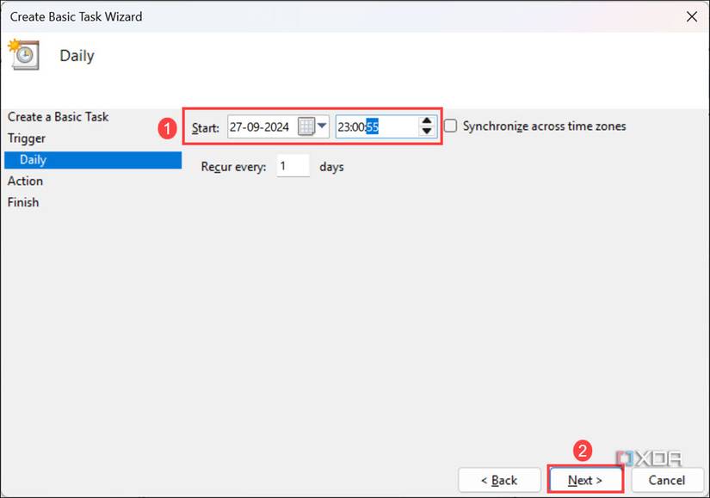Click the time spinner's down arrow

point(427,132)
